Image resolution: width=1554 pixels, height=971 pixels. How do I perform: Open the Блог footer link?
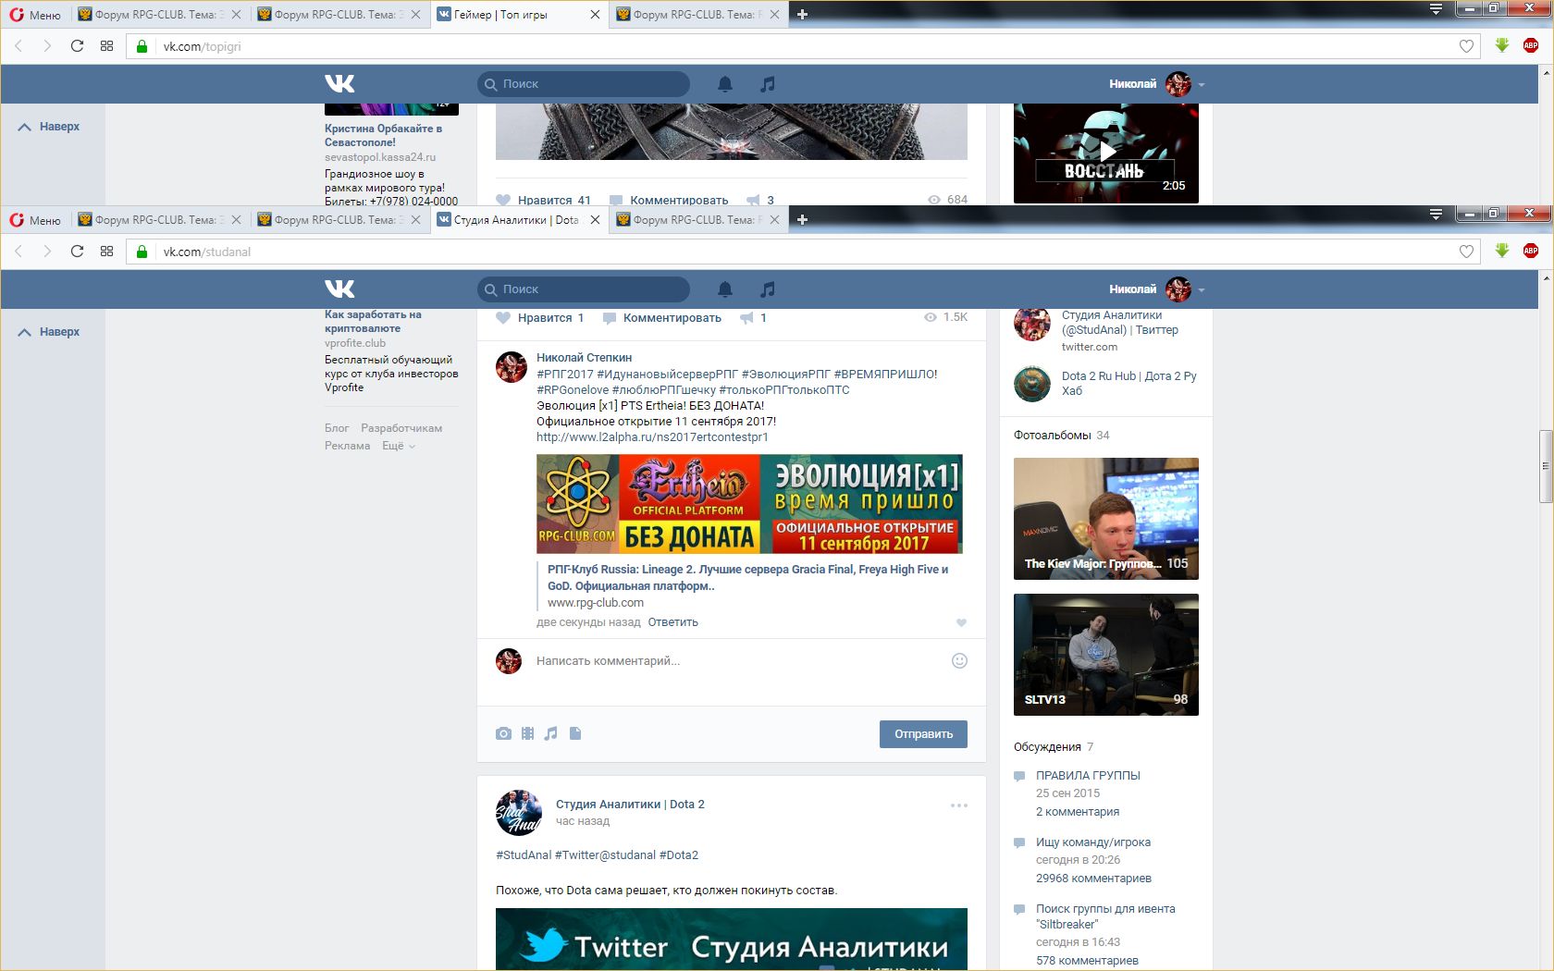pyautogui.click(x=337, y=428)
